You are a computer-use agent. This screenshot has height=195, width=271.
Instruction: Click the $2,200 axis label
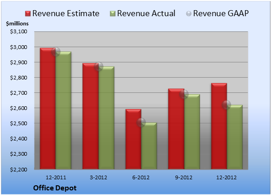click(x=18, y=170)
